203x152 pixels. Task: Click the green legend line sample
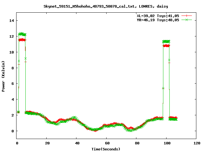(x=187, y=20)
